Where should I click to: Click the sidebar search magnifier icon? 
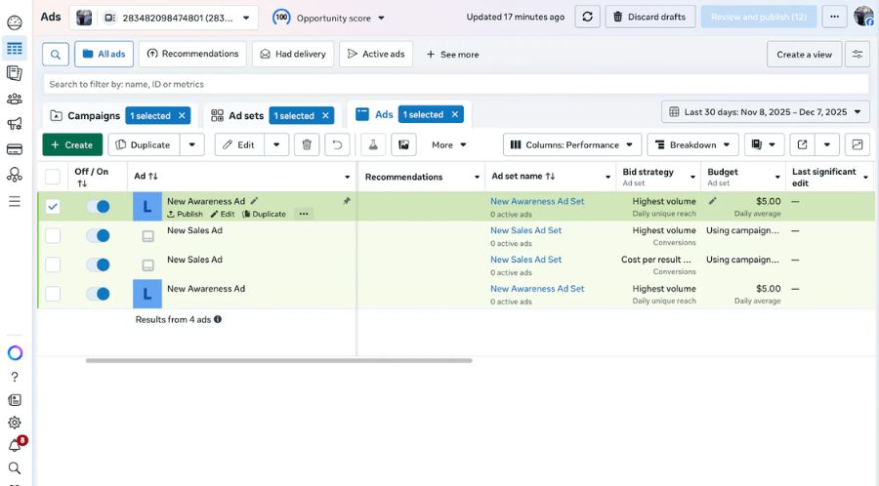15,468
